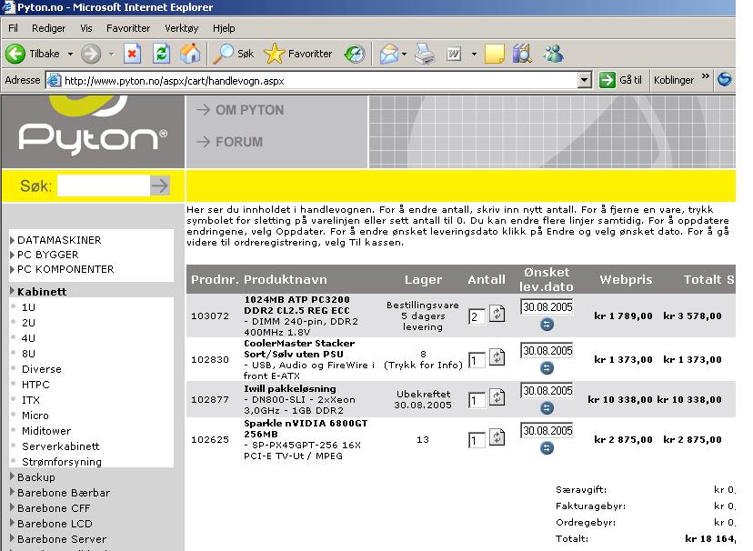Open the Tilbake history dropdown arrow
Image resolution: width=753 pixels, height=551 pixels.
[70, 54]
